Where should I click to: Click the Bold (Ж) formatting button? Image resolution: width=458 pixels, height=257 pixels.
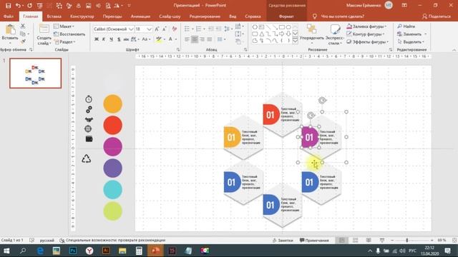[97, 39]
